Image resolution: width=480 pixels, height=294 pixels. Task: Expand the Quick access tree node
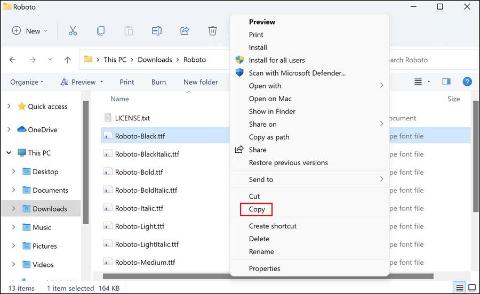(x=9, y=106)
